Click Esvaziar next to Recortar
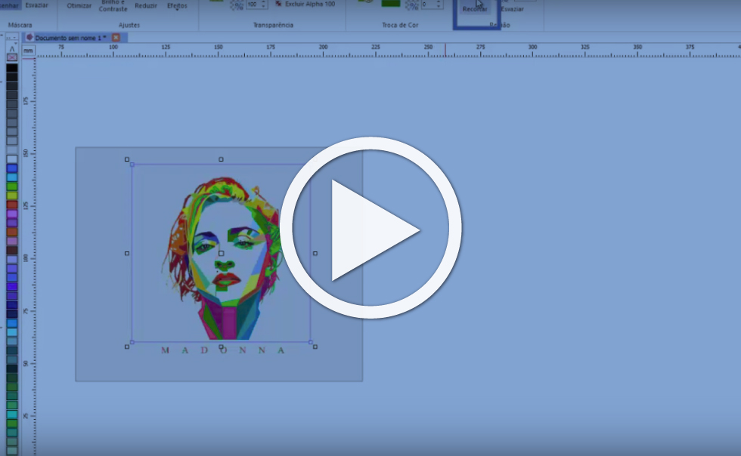The height and width of the screenshot is (456, 741). click(513, 9)
